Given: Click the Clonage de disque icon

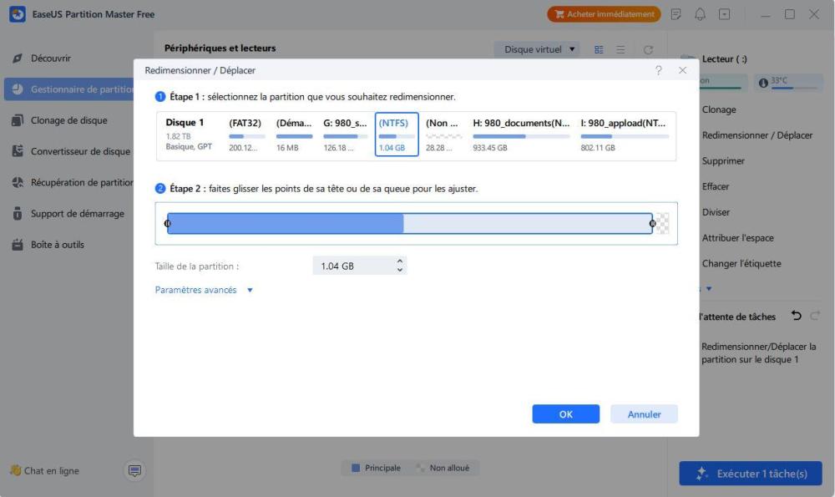Looking at the screenshot, I should click(x=18, y=120).
